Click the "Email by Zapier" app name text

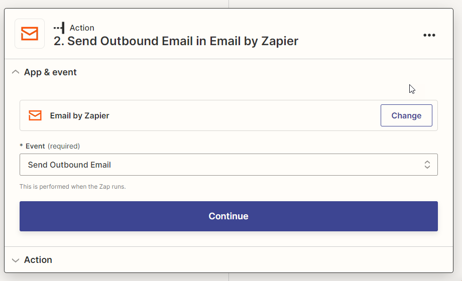click(x=79, y=115)
